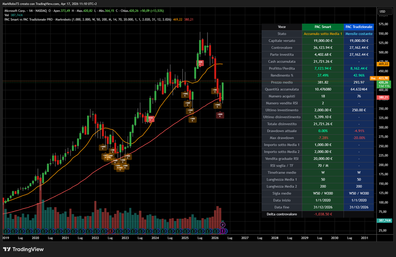The image size is (396, 257).
Task: Click the -4.91% Drawdown attuale cell
Action: click(359, 131)
